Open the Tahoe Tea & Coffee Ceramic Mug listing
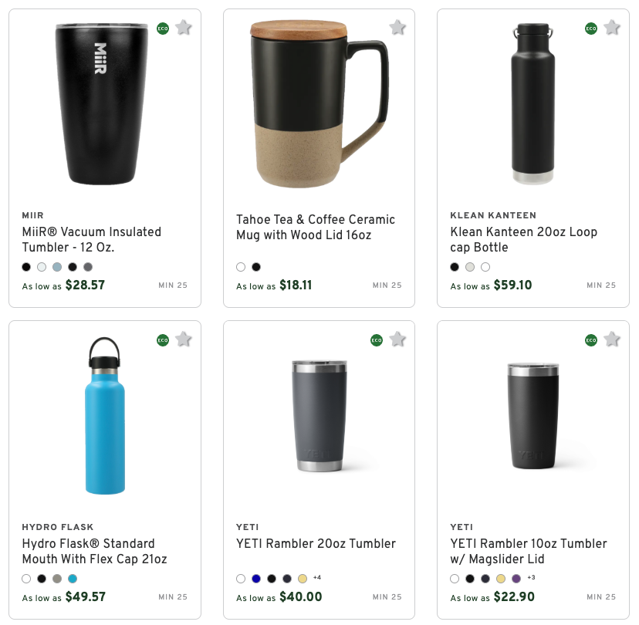Screen dimensions: 639x625 pyautogui.click(x=314, y=228)
